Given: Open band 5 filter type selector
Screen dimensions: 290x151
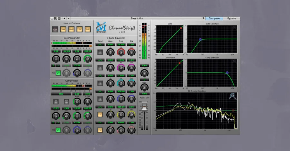Looking at the screenshot, I should click(100, 107).
